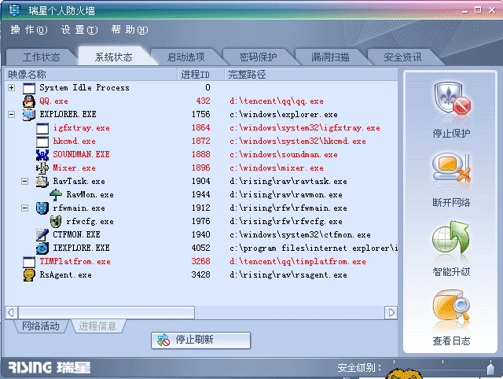This screenshot has width=503, height=379.
Task: Click the path c:\windows\system32\ctfmon.exe
Action: [300, 235]
